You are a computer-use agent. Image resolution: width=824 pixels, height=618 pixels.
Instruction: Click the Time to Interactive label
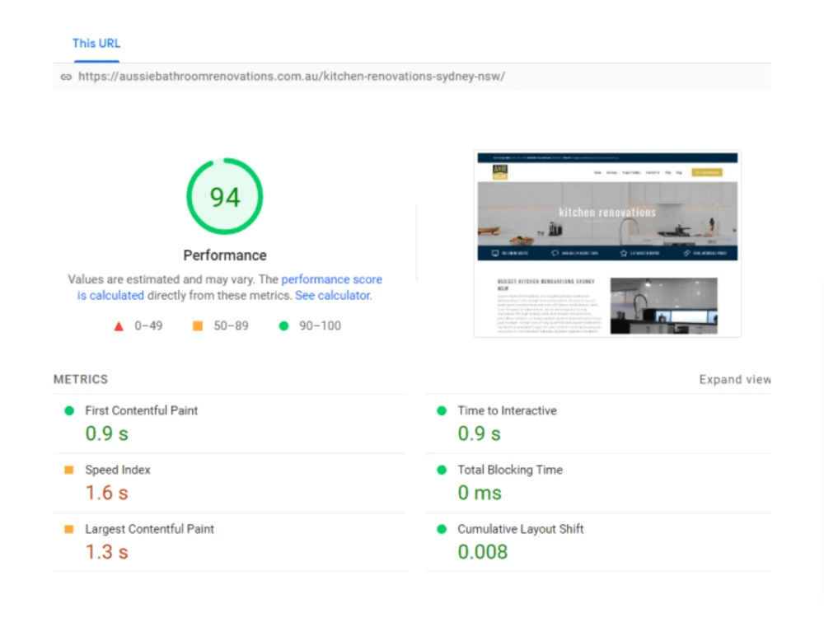point(507,410)
